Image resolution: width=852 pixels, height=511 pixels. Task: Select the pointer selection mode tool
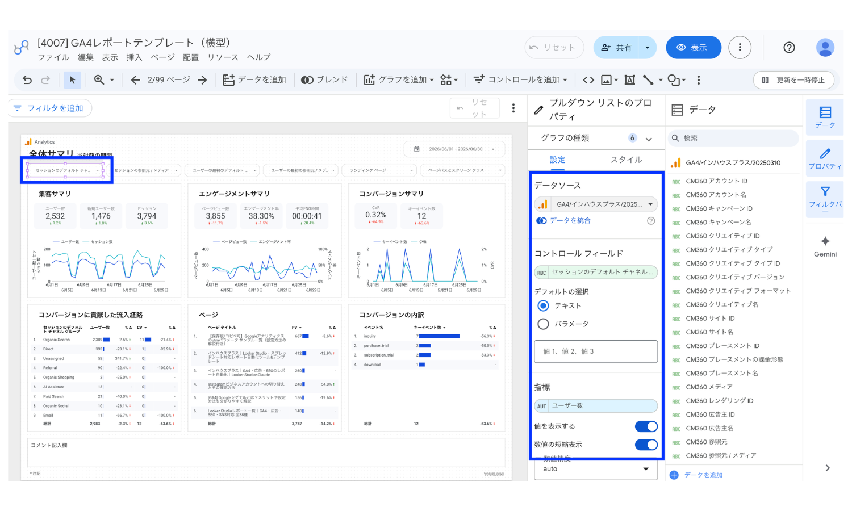(72, 80)
